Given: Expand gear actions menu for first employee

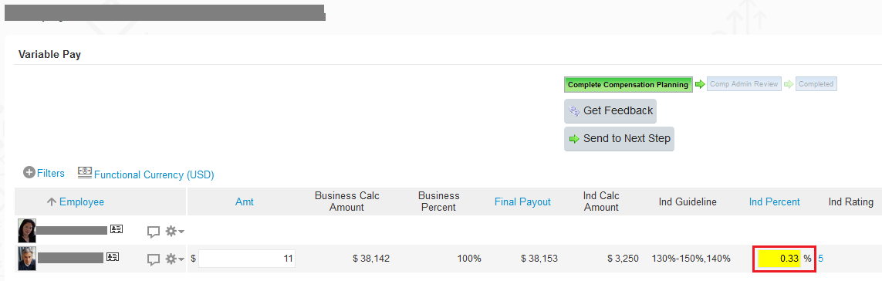Looking at the screenshot, I should [x=174, y=231].
